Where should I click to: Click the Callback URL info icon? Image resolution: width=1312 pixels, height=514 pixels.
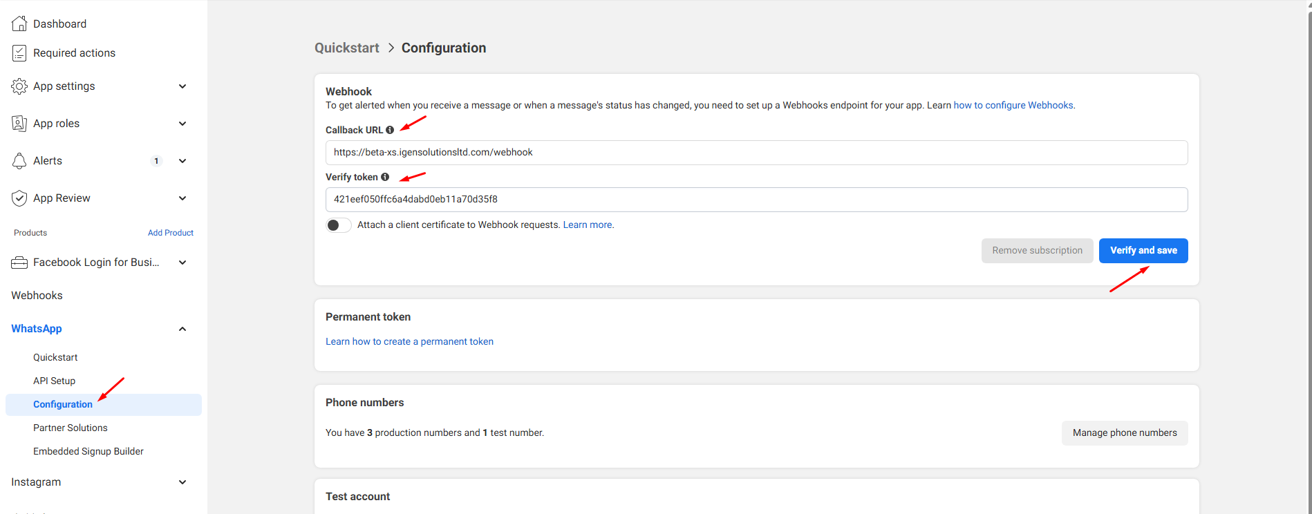click(x=390, y=130)
